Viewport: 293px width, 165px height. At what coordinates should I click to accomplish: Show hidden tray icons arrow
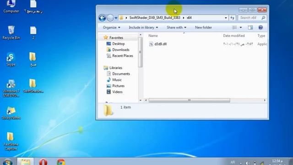tap(241, 163)
